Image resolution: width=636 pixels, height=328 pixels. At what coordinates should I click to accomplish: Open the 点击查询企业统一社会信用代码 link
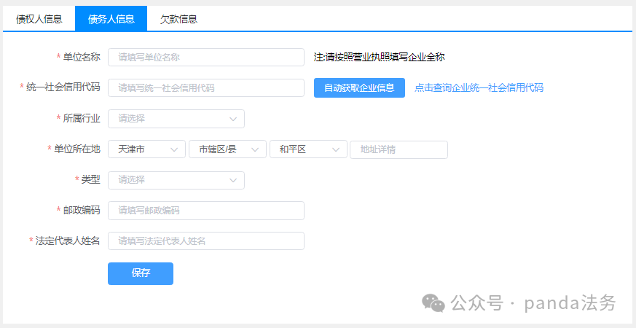(x=479, y=88)
